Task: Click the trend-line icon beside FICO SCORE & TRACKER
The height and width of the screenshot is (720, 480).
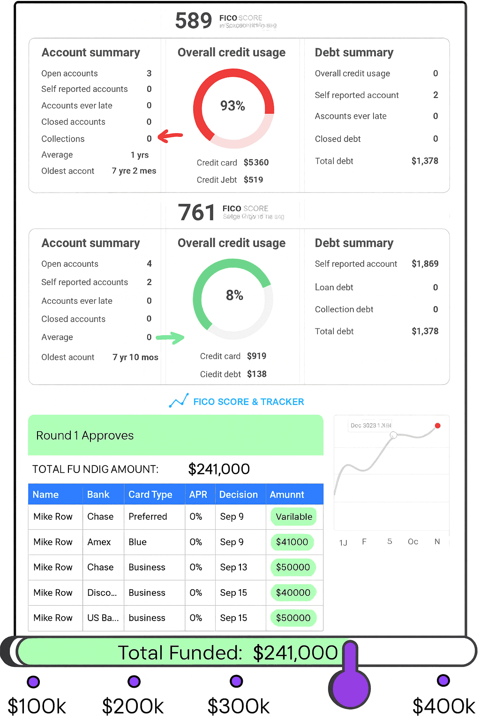Action: click(x=179, y=401)
